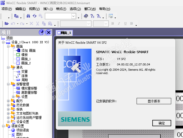
Task: Open the 窗口(W) menu
Action: pos(90,9)
